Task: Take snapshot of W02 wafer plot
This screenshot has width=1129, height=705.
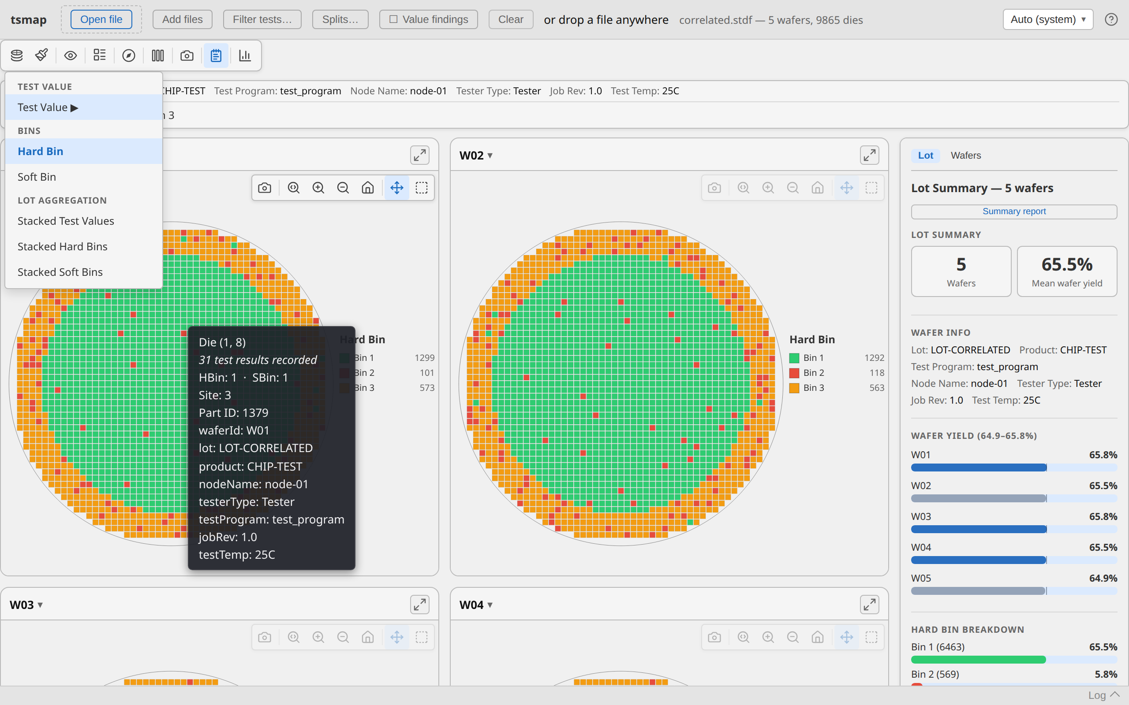Action: (x=714, y=188)
